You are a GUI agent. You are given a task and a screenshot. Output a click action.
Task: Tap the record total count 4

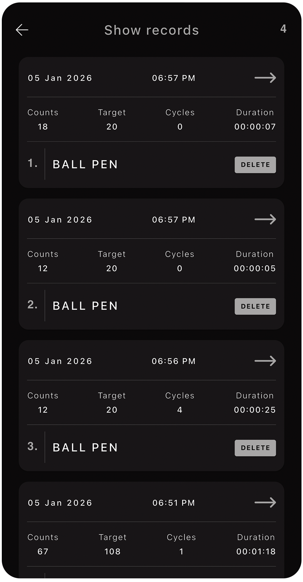[283, 29]
